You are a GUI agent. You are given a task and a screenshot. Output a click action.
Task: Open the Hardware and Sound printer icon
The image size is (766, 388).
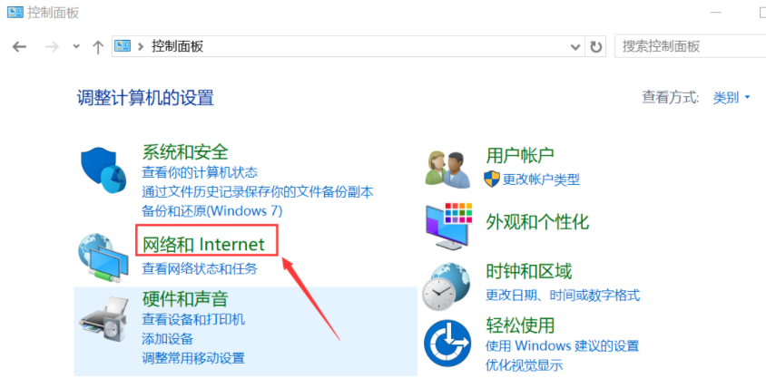click(103, 319)
